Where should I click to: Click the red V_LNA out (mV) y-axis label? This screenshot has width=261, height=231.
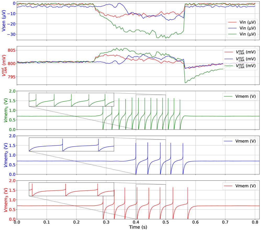point(4,66)
